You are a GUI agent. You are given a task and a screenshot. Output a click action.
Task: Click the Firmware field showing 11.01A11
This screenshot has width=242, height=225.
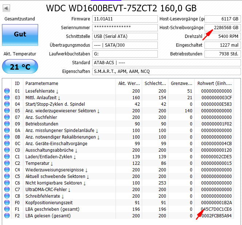tap(125, 19)
